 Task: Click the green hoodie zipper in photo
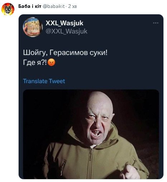coord(91,163)
